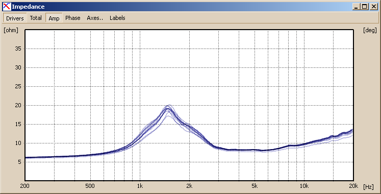Screen dimensions: 381x194
Task: Click the 20 ohm axis value
Action: tap(18, 105)
